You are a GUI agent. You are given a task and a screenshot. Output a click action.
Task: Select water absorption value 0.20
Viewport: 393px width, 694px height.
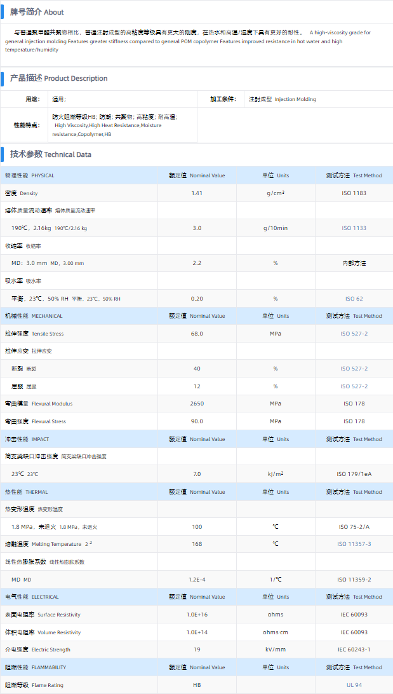coord(197,299)
